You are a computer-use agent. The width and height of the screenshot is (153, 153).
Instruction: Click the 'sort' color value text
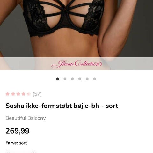pos(23,143)
